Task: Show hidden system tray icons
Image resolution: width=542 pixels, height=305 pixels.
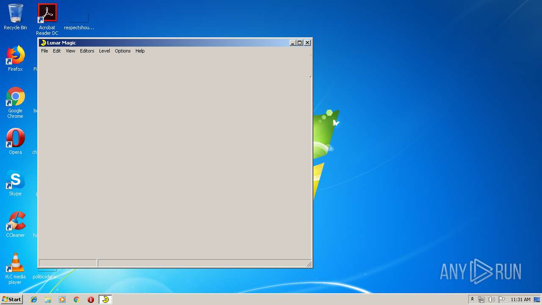Action: (472, 299)
